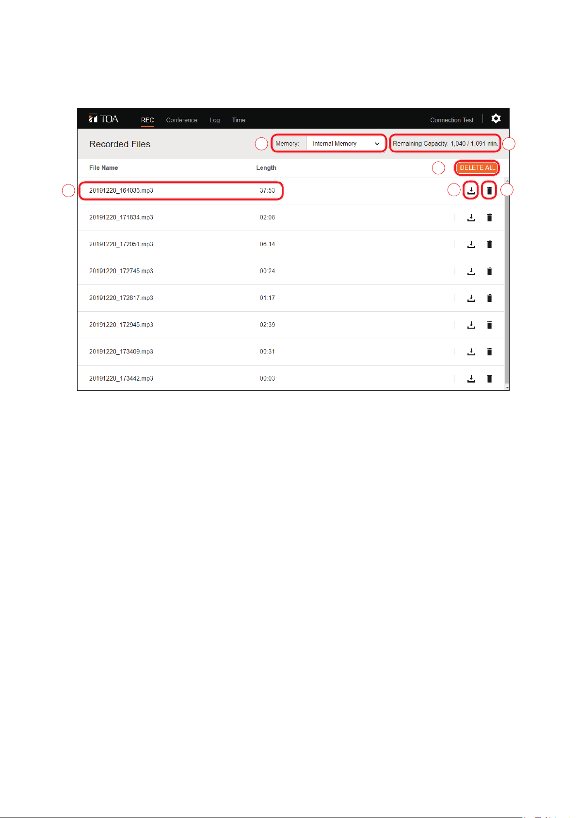Go to the Log tab
The width and height of the screenshot is (578, 818).
[215, 120]
